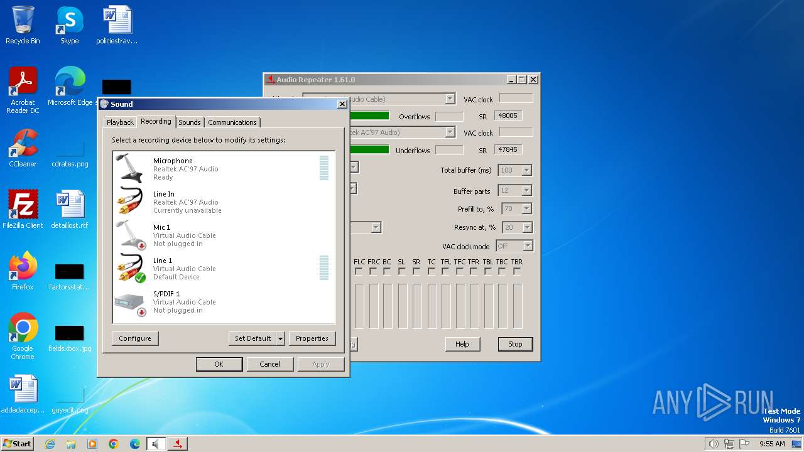The image size is (804, 452).
Task: Select the Line In Realtek device icon
Action: tap(131, 202)
